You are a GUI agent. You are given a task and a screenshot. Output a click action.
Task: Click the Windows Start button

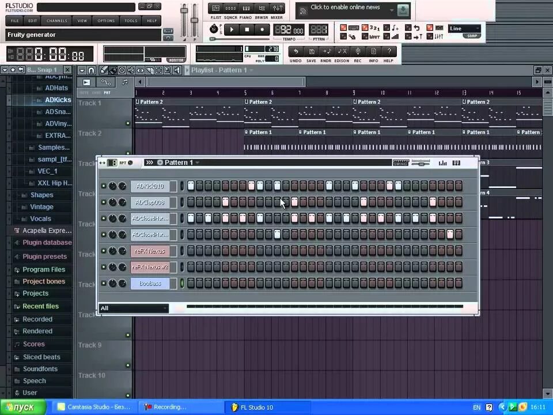point(23,408)
